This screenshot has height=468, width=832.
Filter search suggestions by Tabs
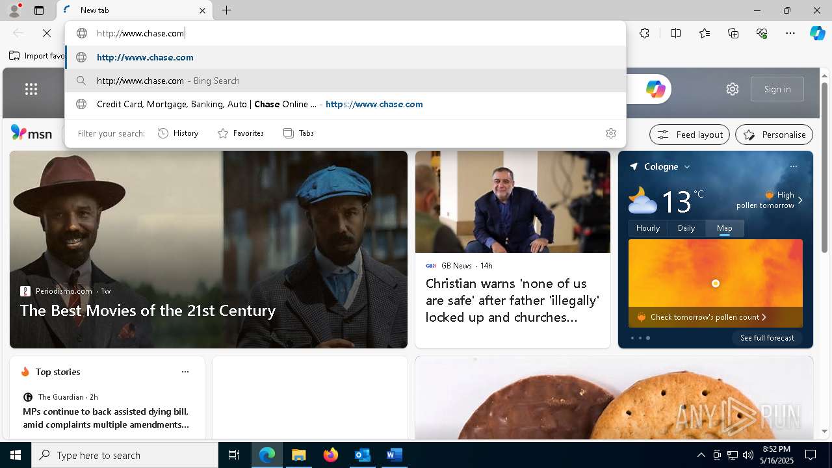(298, 133)
